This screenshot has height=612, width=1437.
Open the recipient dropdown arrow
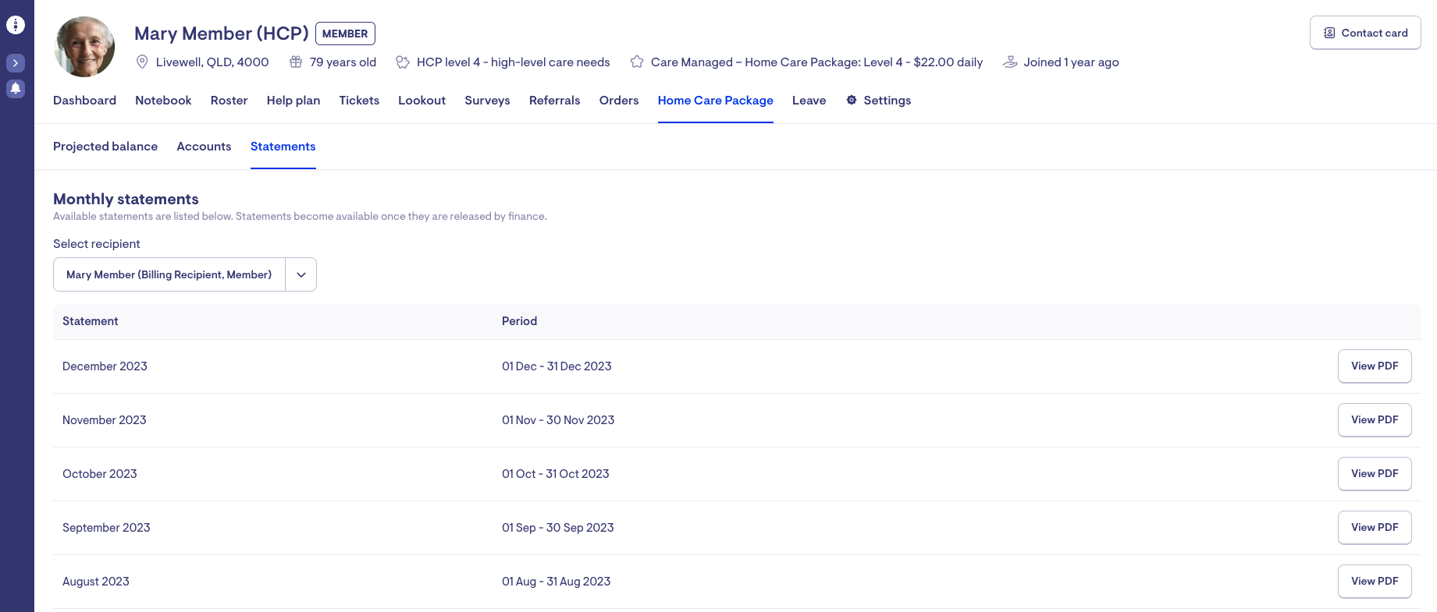301,274
